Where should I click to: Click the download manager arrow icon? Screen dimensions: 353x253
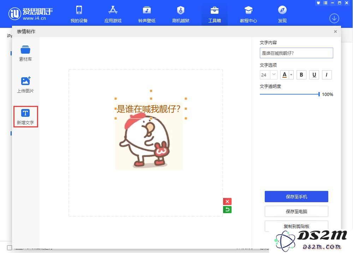tap(334, 18)
